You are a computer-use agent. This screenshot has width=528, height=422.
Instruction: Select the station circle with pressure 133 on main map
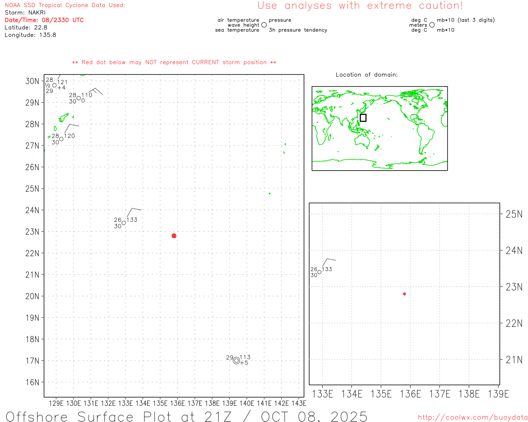point(124,223)
